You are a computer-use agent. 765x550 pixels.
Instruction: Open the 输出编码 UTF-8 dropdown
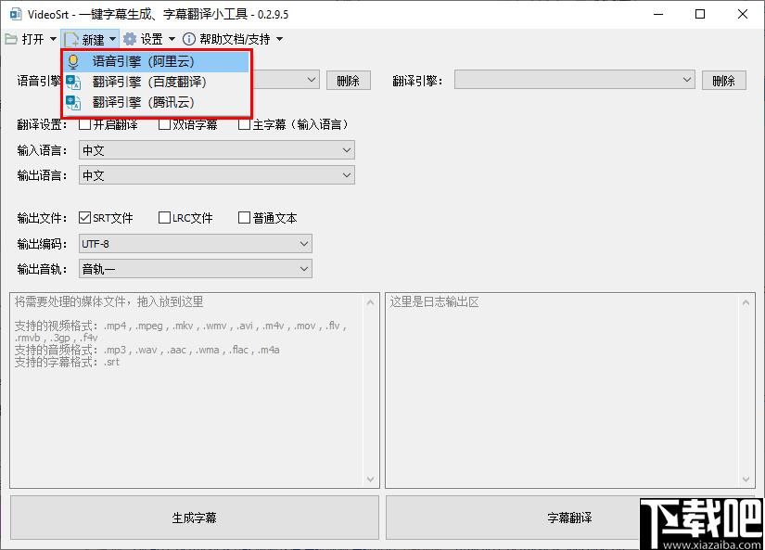195,244
